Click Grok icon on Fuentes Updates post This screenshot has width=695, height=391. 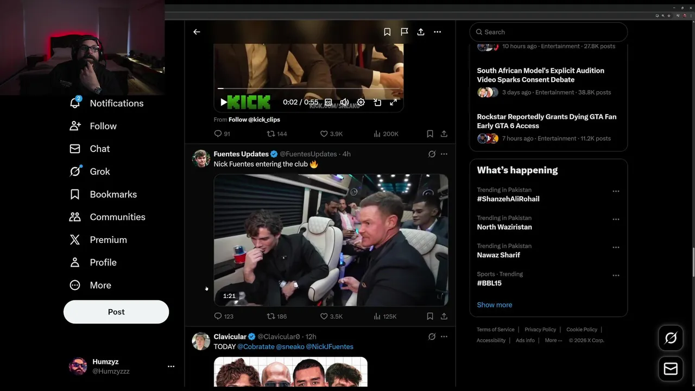[432, 154]
